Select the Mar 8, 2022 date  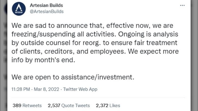(46, 89)
